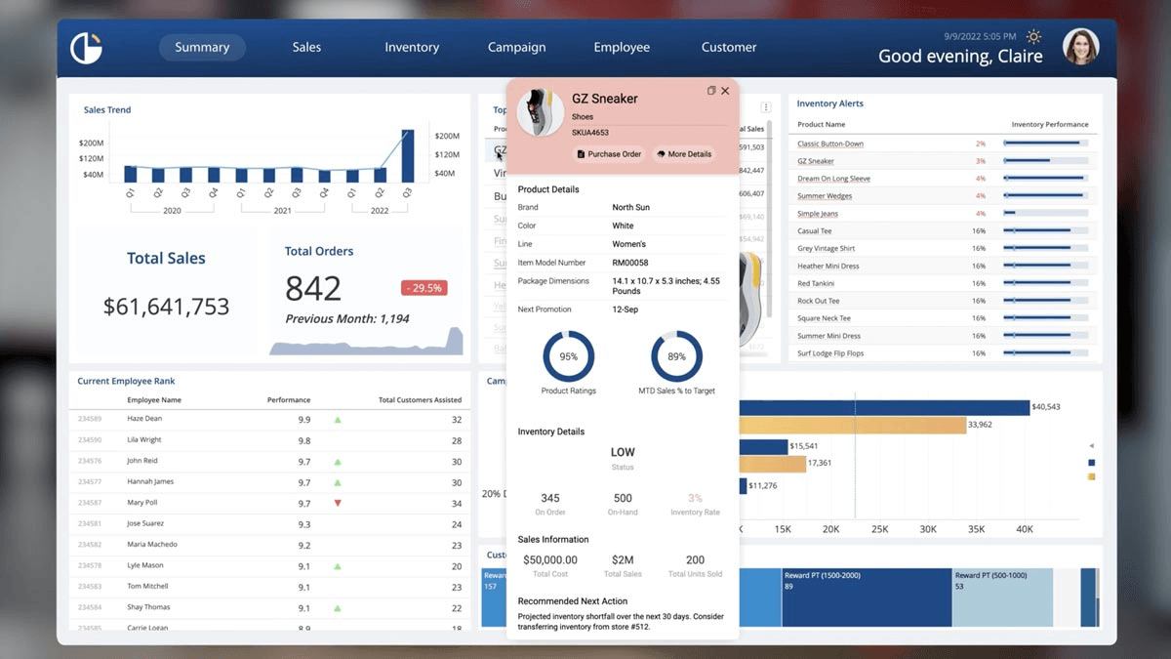Select the blue legend swatch beside the bar chart
1171x659 pixels.
(1092, 463)
